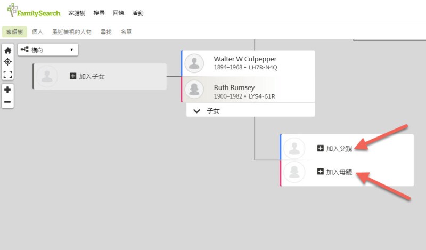Click the 加入父親 label
Screen dimensions: 426x250
pyautogui.click(x=339, y=149)
